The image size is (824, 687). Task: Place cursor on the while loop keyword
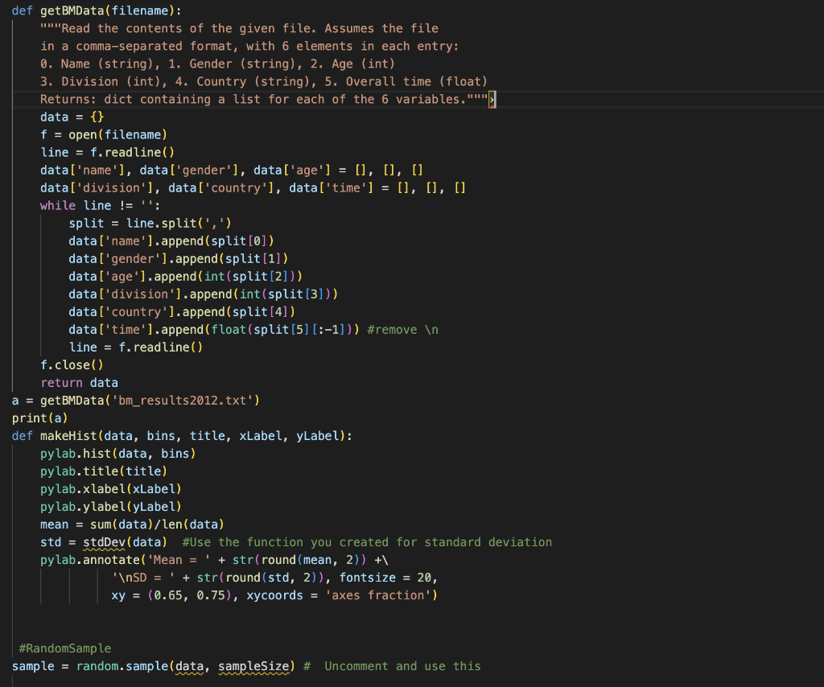(x=56, y=205)
